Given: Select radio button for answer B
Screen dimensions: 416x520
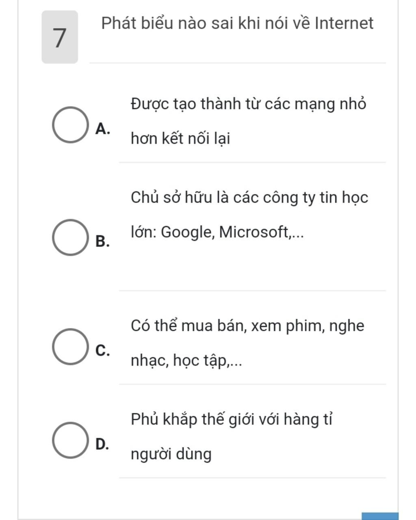Looking at the screenshot, I should pyautogui.click(x=70, y=237).
